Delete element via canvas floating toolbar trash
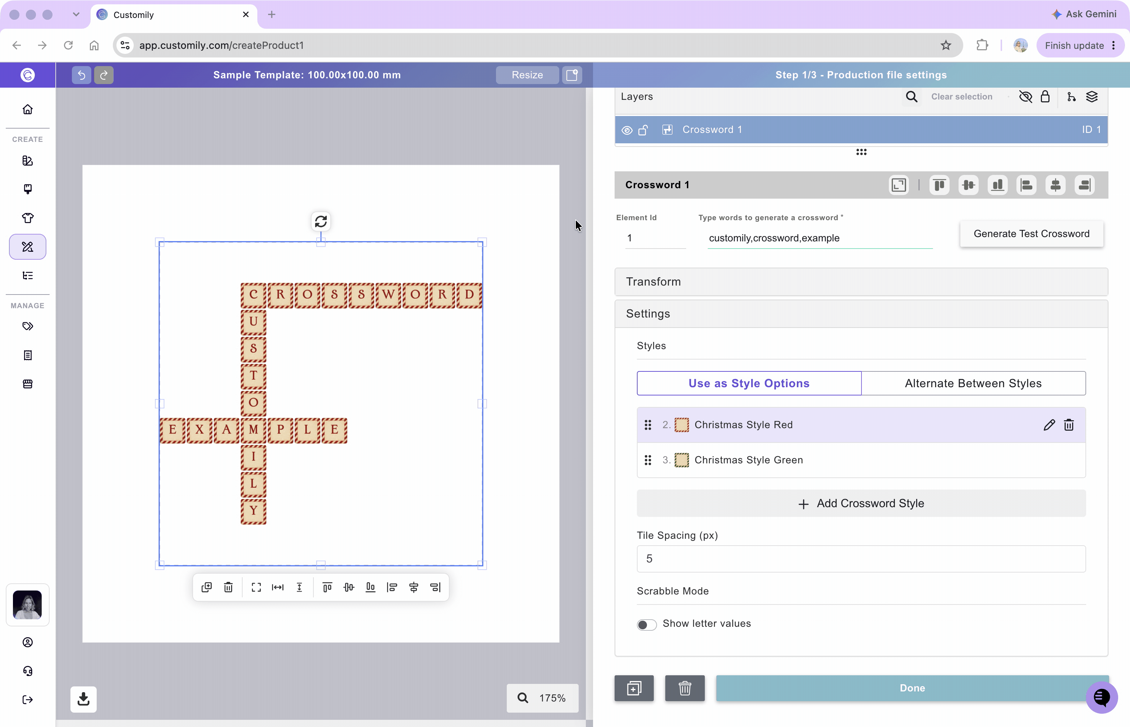Viewport: 1130px width, 727px height. click(228, 587)
